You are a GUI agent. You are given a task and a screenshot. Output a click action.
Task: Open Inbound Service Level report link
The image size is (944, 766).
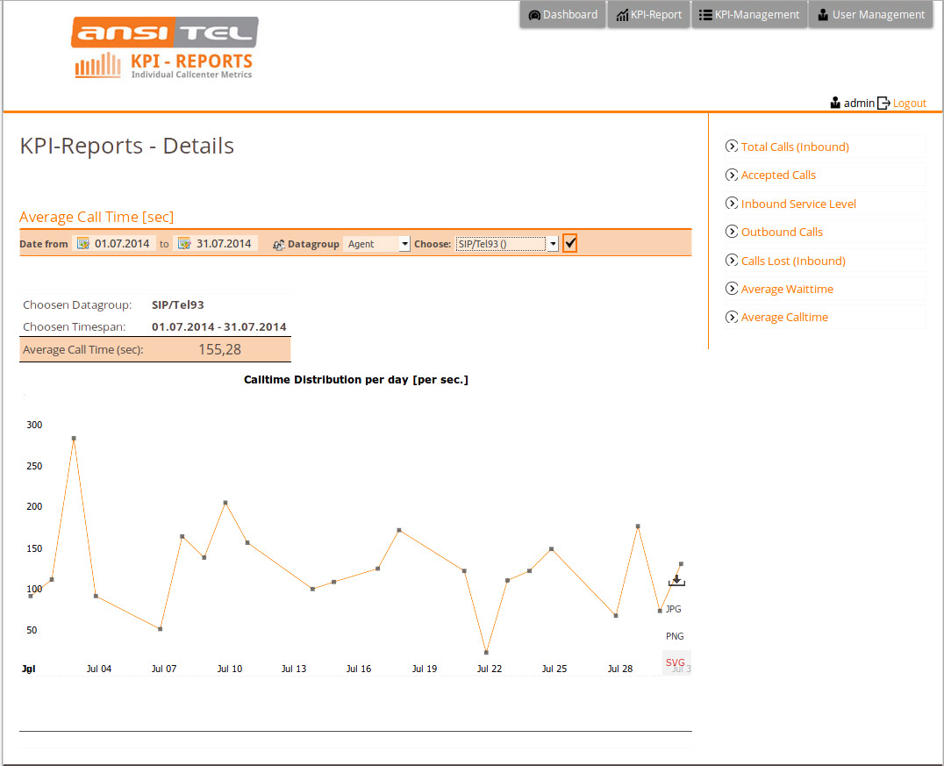[798, 204]
